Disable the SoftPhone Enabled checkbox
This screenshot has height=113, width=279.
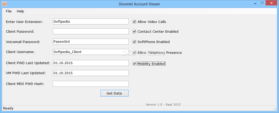(134, 42)
